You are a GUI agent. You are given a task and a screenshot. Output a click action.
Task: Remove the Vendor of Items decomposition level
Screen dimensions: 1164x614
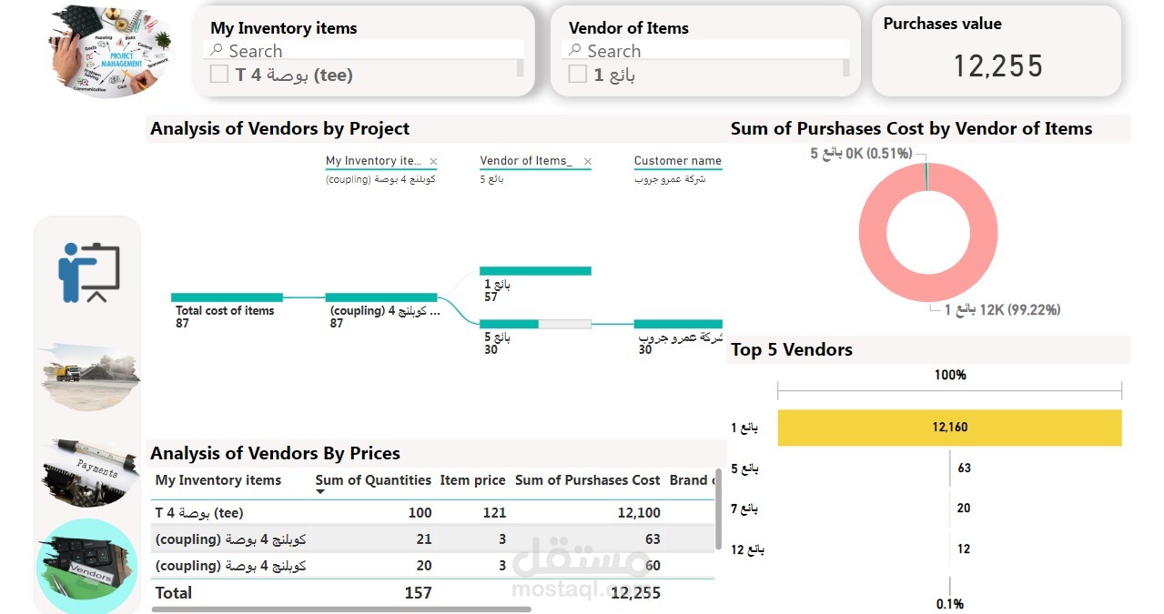tap(587, 162)
